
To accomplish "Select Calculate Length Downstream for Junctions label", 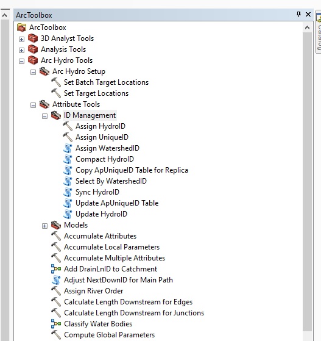I will pyautogui.click(x=134, y=313).
